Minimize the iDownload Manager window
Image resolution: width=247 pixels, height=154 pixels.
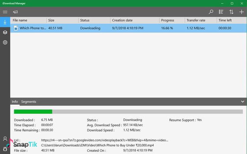[222, 3]
